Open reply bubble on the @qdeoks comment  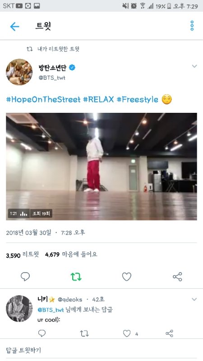pos(42,333)
